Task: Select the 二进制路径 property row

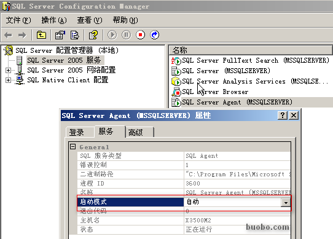Action: tap(184, 174)
